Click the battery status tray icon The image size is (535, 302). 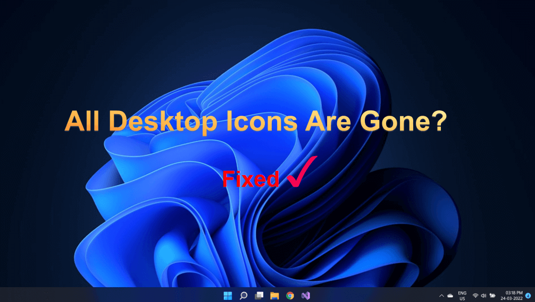(492, 295)
